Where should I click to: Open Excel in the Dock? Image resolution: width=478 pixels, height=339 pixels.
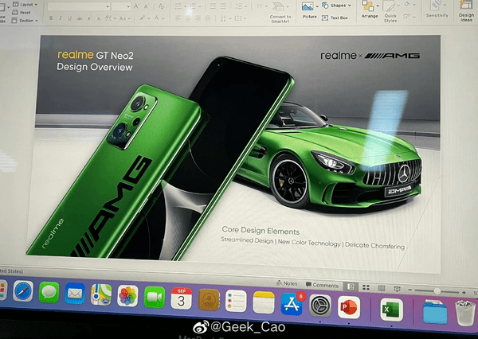pyautogui.click(x=390, y=309)
